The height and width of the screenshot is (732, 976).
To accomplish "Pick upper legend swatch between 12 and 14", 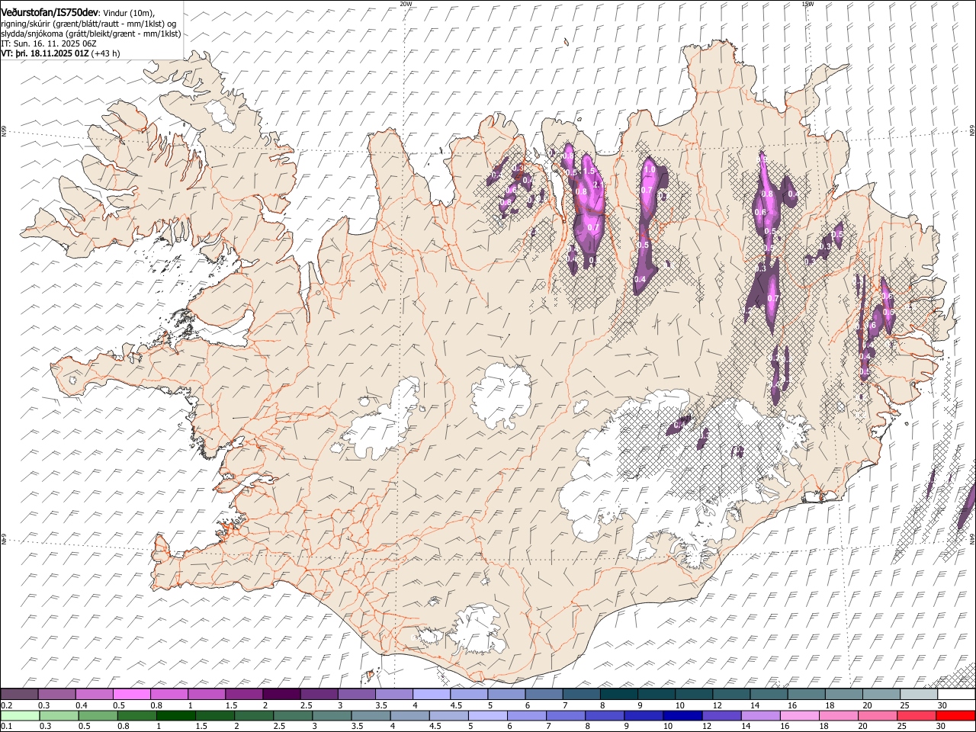I will 730,695.
